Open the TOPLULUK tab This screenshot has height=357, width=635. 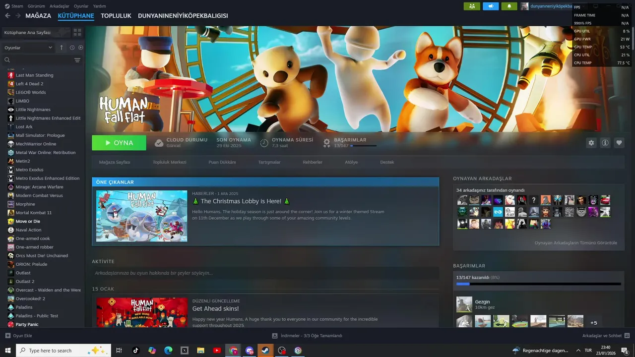[116, 16]
